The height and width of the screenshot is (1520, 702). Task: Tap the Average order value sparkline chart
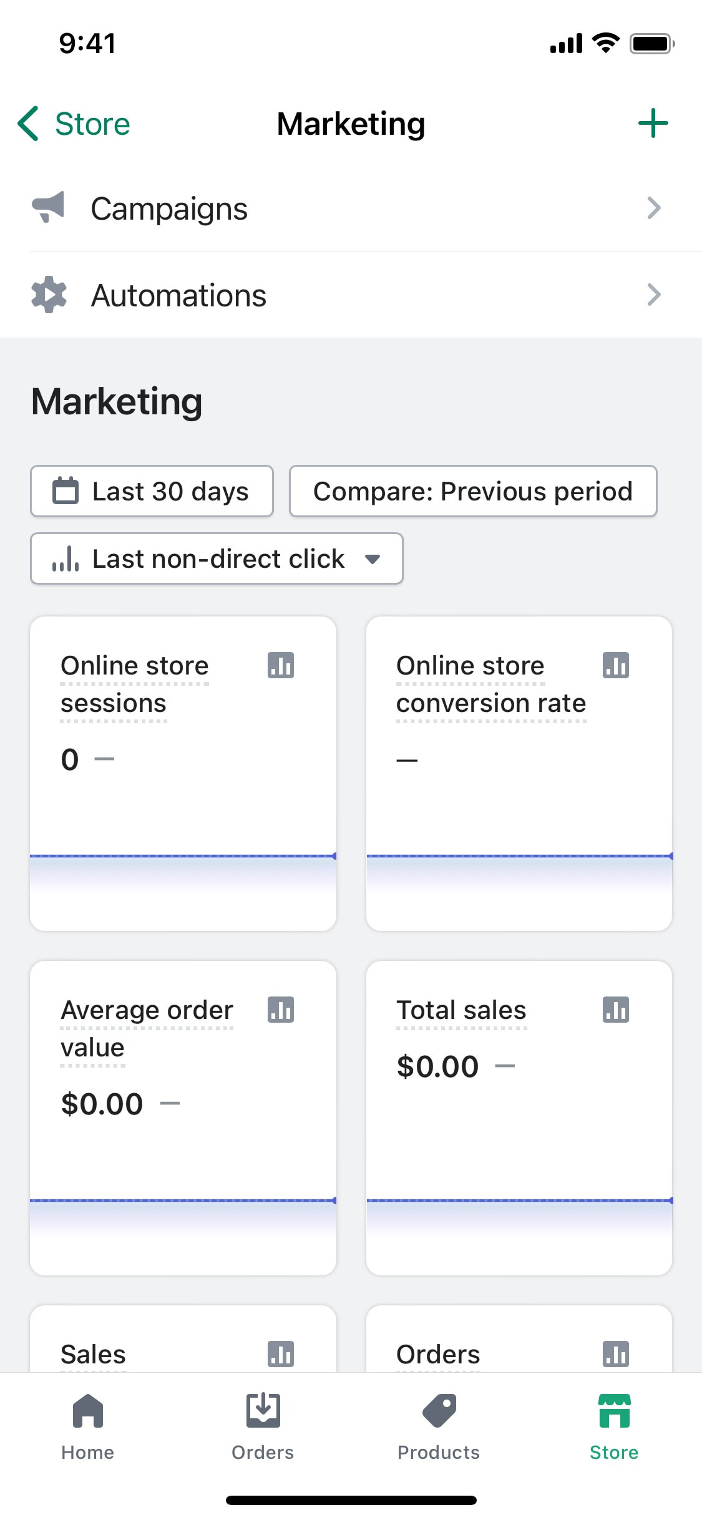coord(183,1218)
